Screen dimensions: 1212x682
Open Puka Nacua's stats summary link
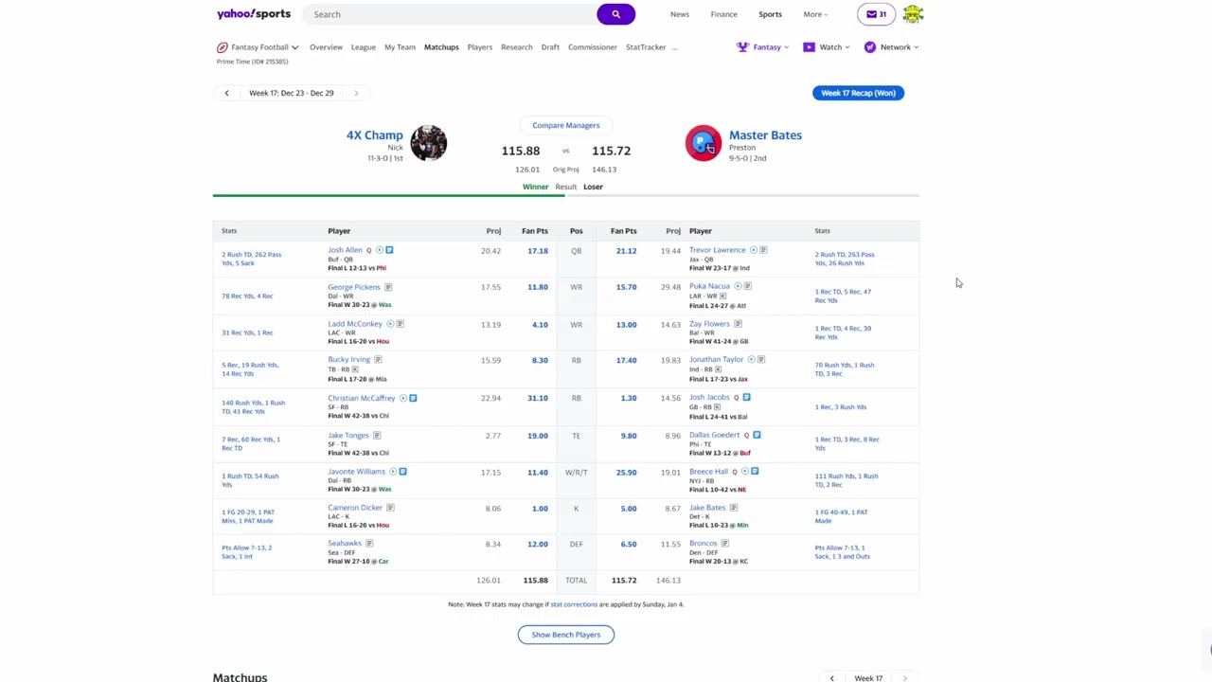pos(843,296)
